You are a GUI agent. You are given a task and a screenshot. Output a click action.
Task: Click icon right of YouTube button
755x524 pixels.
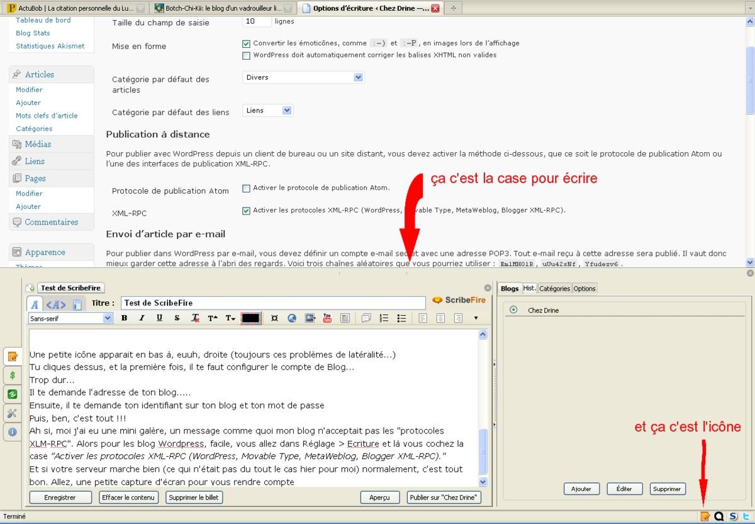(345, 318)
